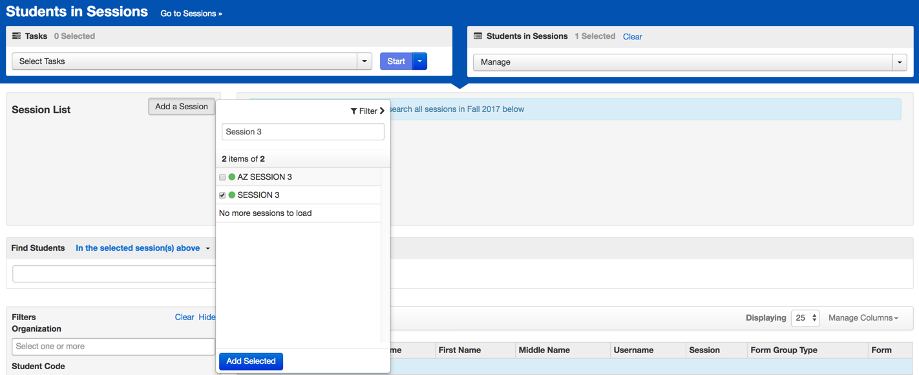
Task: Check the AZ SESSION 3 checkbox
Action: click(222, 177)
